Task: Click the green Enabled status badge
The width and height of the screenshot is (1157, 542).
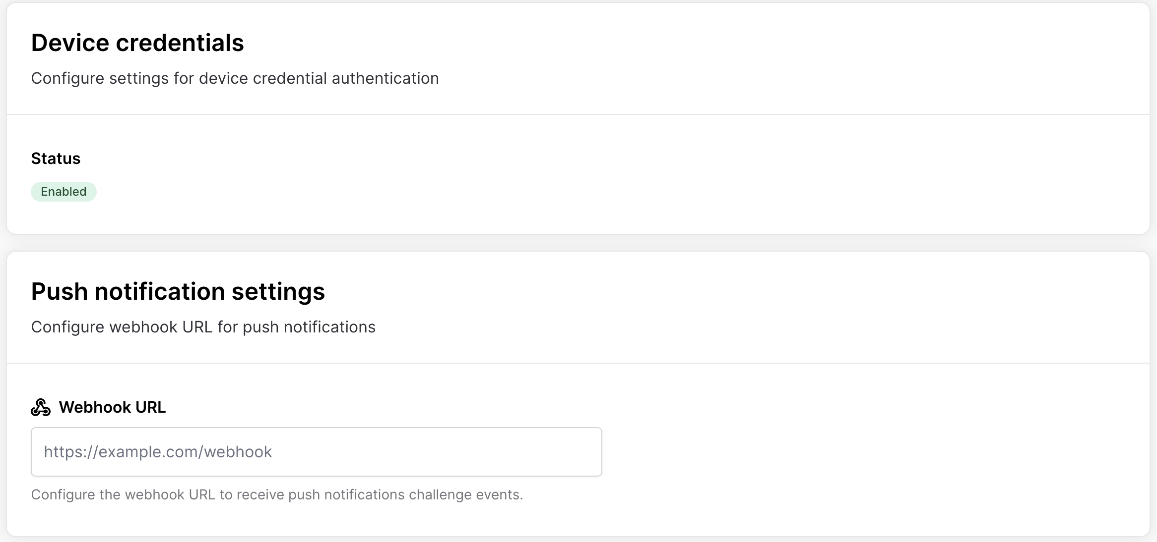Action: [64, 192]
